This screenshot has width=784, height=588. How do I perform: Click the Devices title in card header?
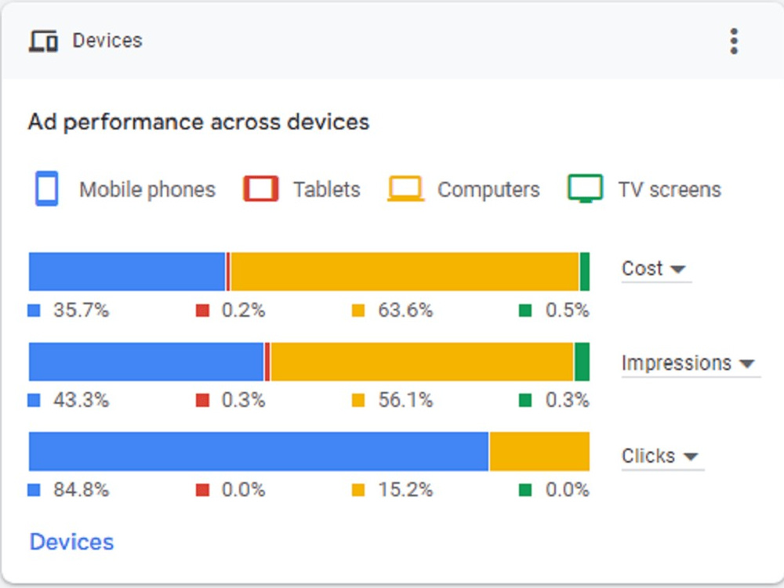(x=107, y=41)
